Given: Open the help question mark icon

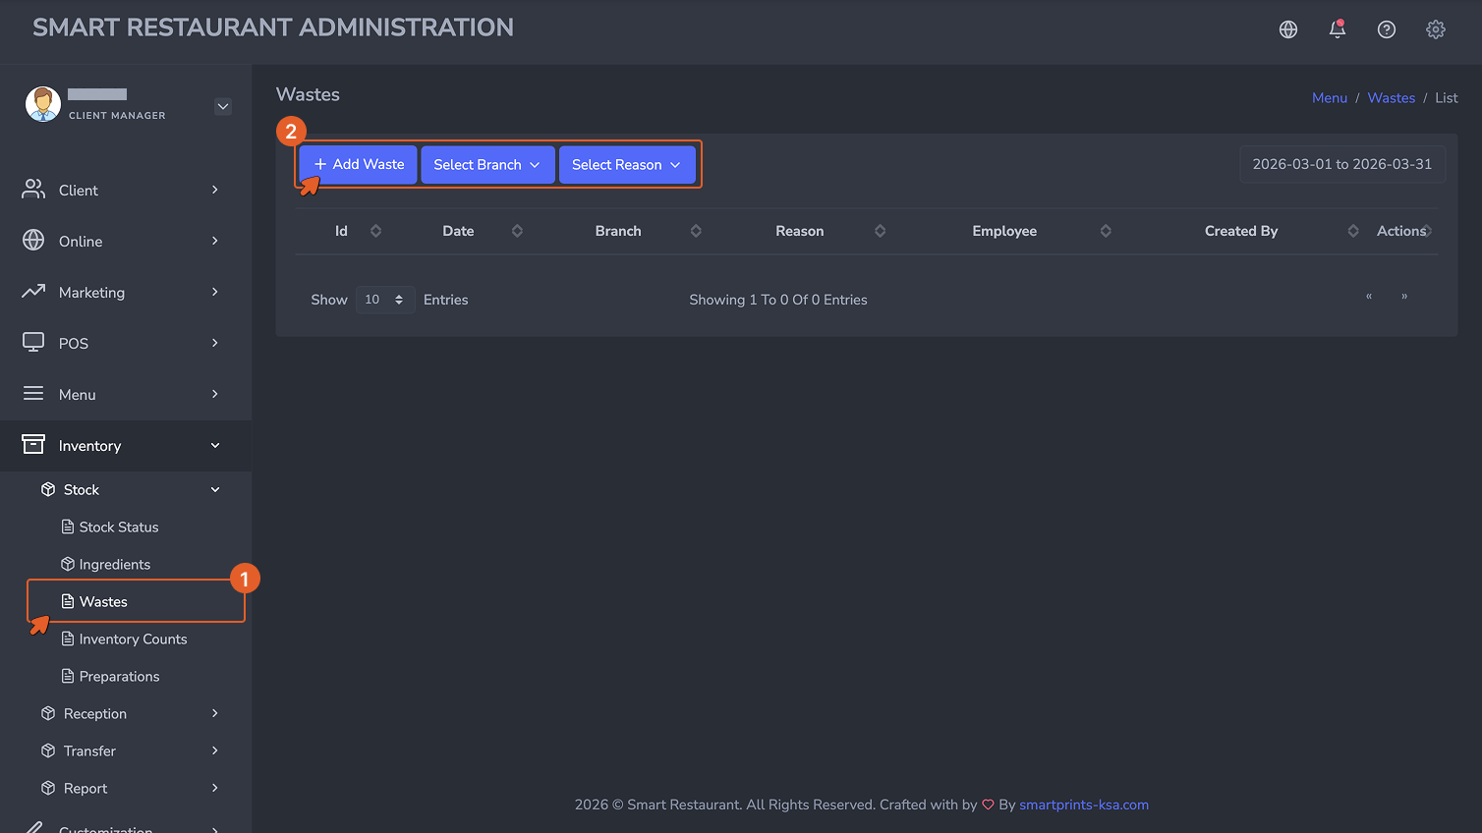Looking at the screenshot, I should (1387, 29).
